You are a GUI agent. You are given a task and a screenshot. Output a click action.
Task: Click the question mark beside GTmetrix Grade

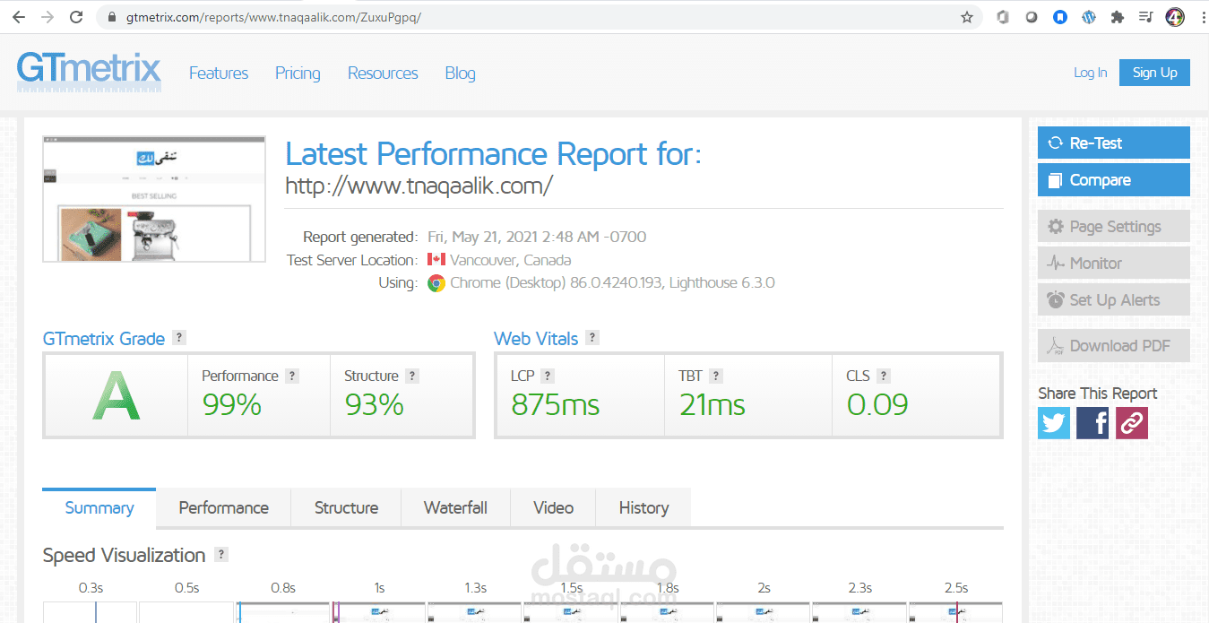tap(179, 338)
